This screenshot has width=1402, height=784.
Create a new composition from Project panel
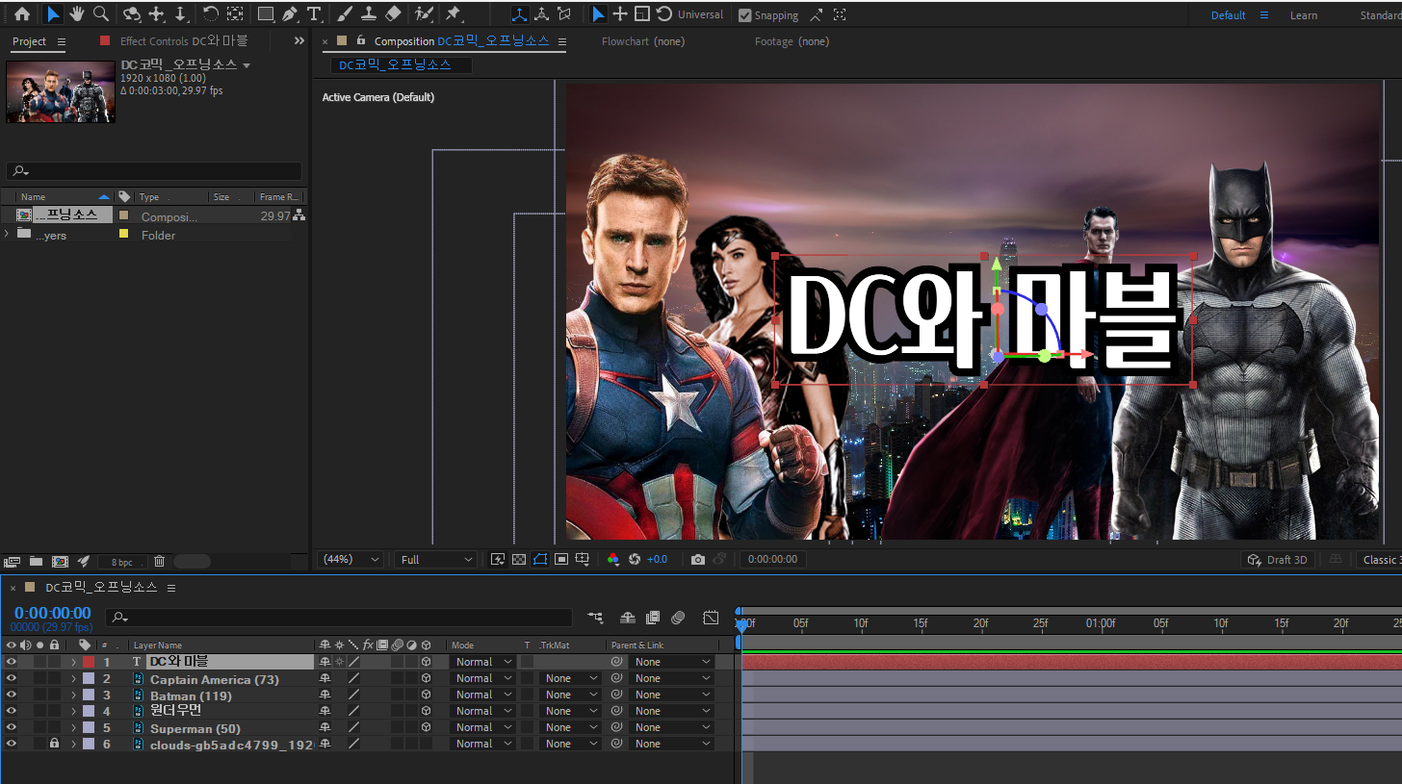click(60, 561)
